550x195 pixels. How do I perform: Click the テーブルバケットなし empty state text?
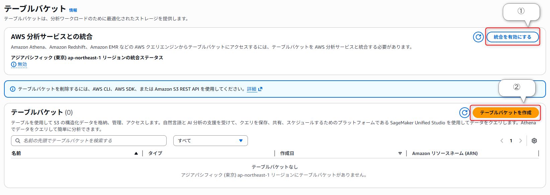[275, 167]
